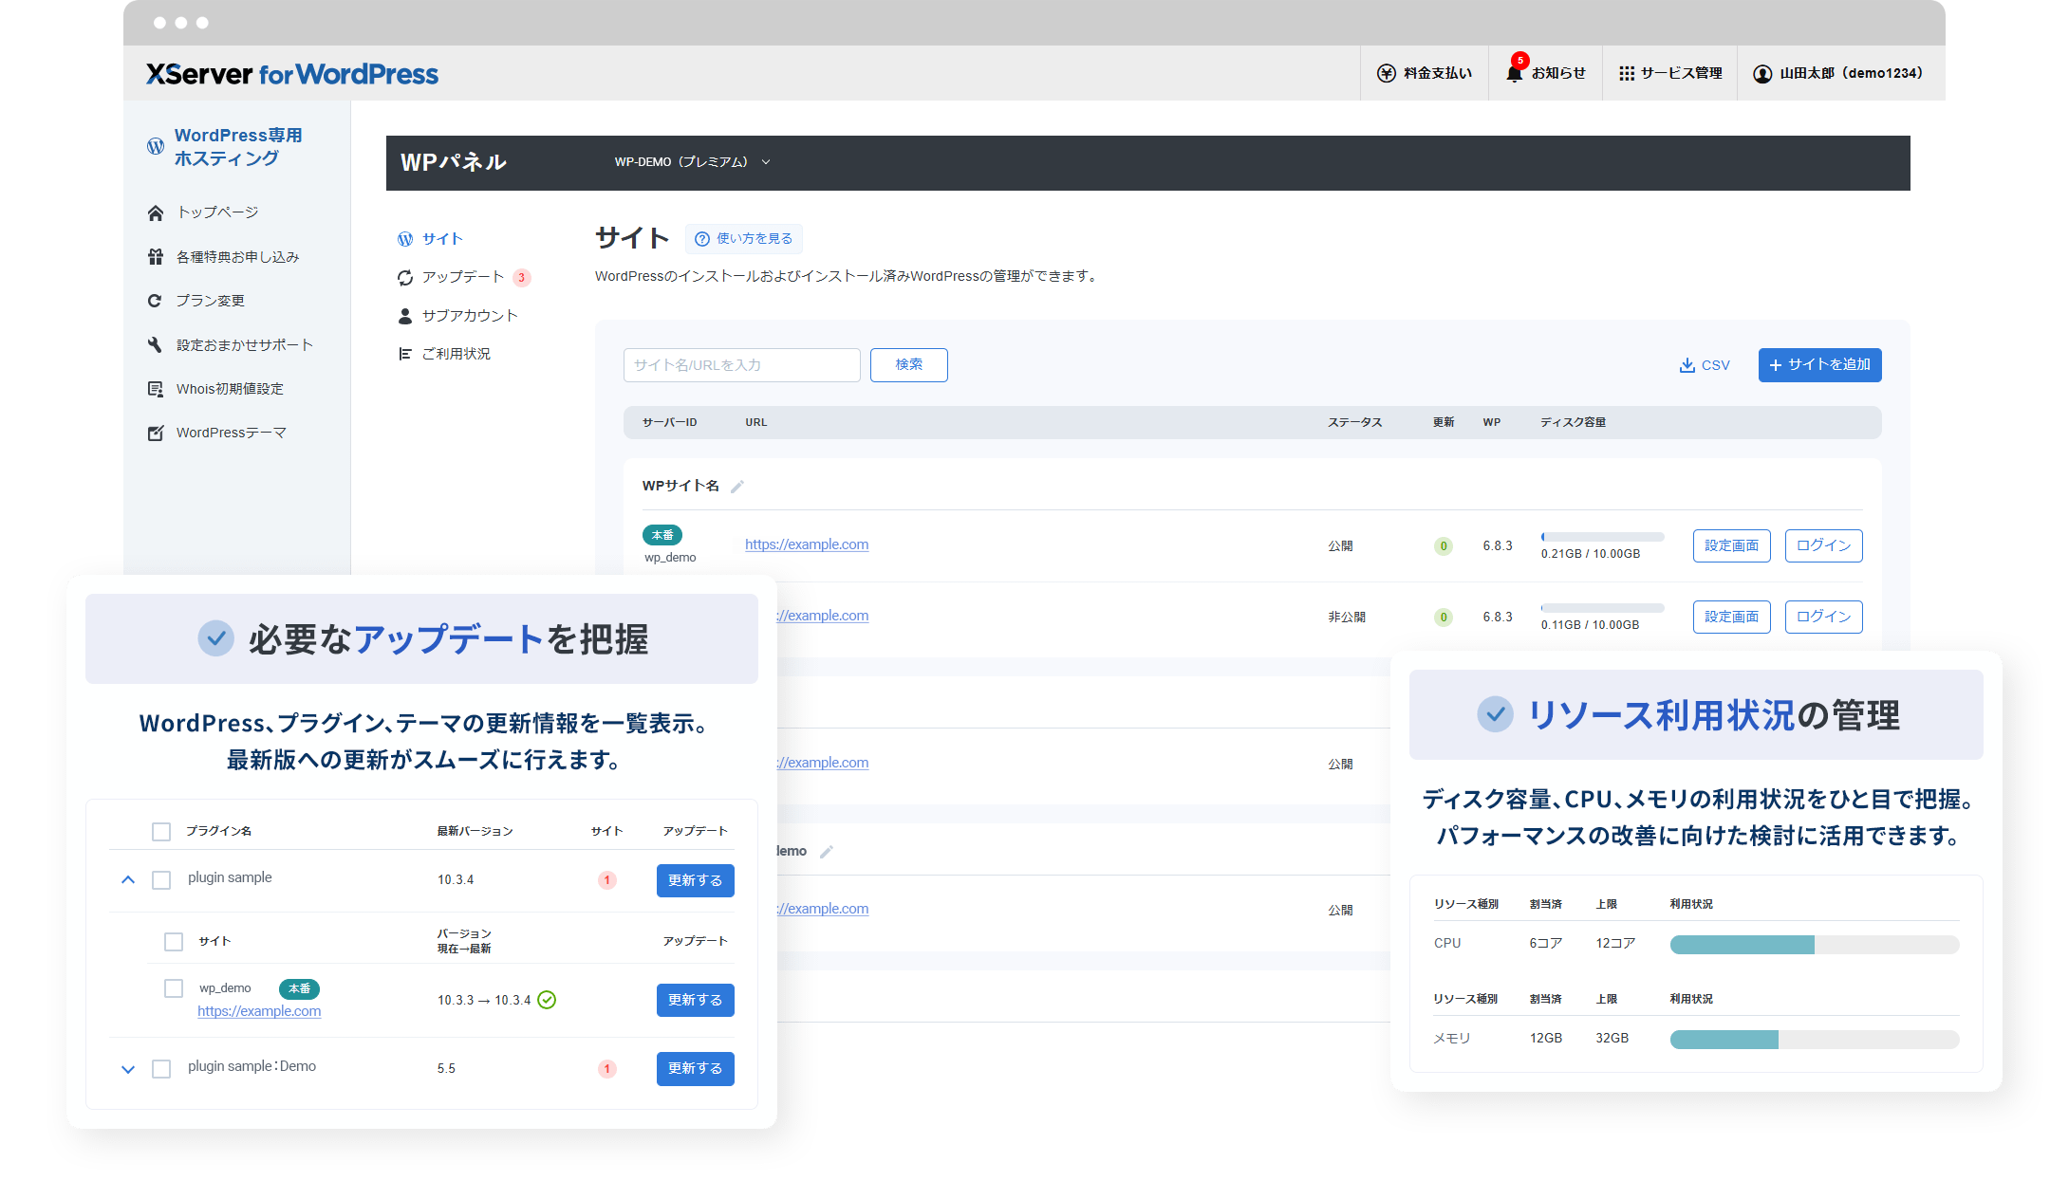Click the yen 料金支払い icon
Screen dimensions: 2069x1199
pyautogui.click(x=1387, y=73)
